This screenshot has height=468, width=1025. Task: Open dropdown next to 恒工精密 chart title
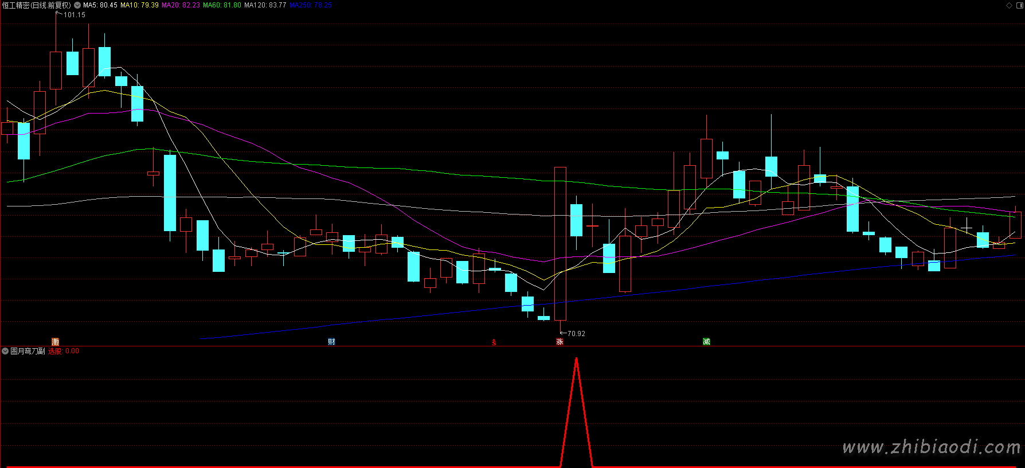click(x=77, y=5)
